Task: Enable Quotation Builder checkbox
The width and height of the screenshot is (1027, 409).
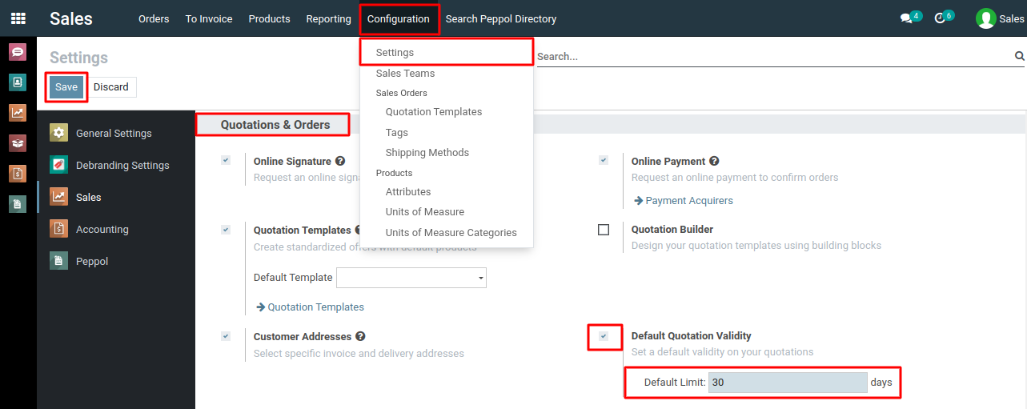Action: (x=604, y=230)
